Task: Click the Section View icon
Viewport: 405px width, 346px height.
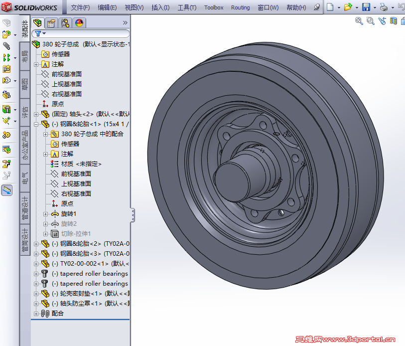Action: click(x=393, y=21)
